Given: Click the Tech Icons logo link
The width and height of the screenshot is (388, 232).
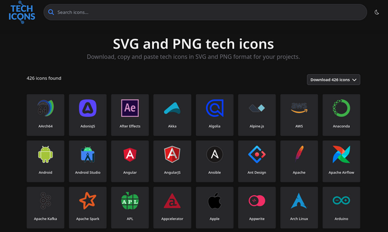Looking at the screenshot, I should pos(22,13).
